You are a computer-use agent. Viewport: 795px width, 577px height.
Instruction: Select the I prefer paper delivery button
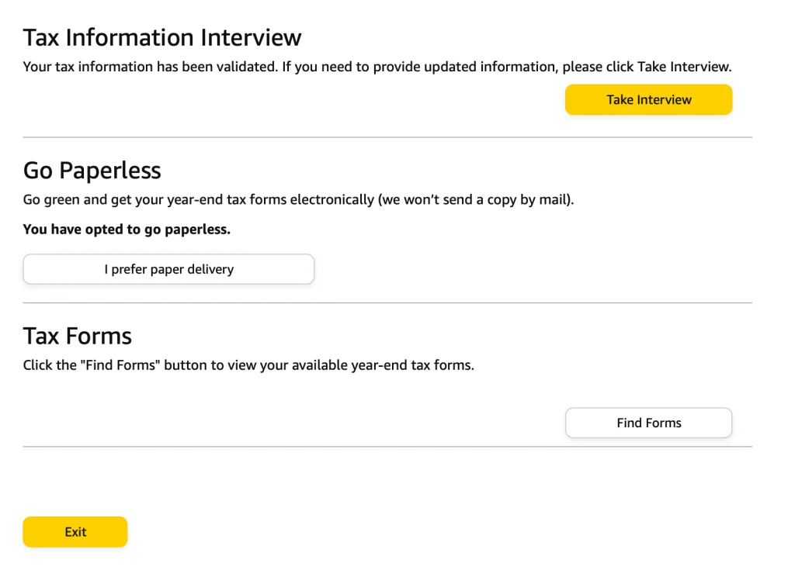coord(168,269)
